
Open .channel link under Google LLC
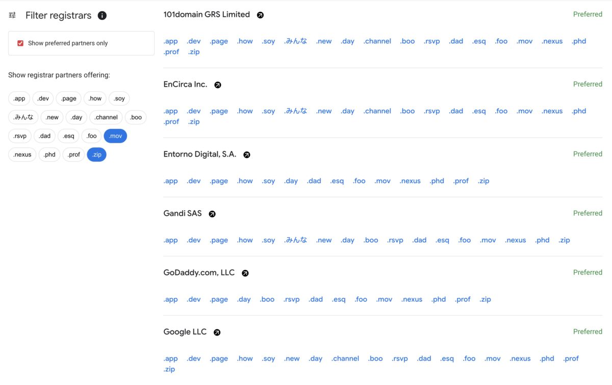345,358
